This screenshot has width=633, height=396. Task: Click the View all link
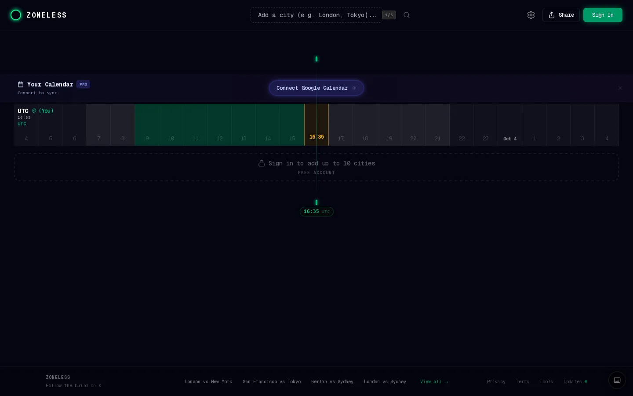434,382
